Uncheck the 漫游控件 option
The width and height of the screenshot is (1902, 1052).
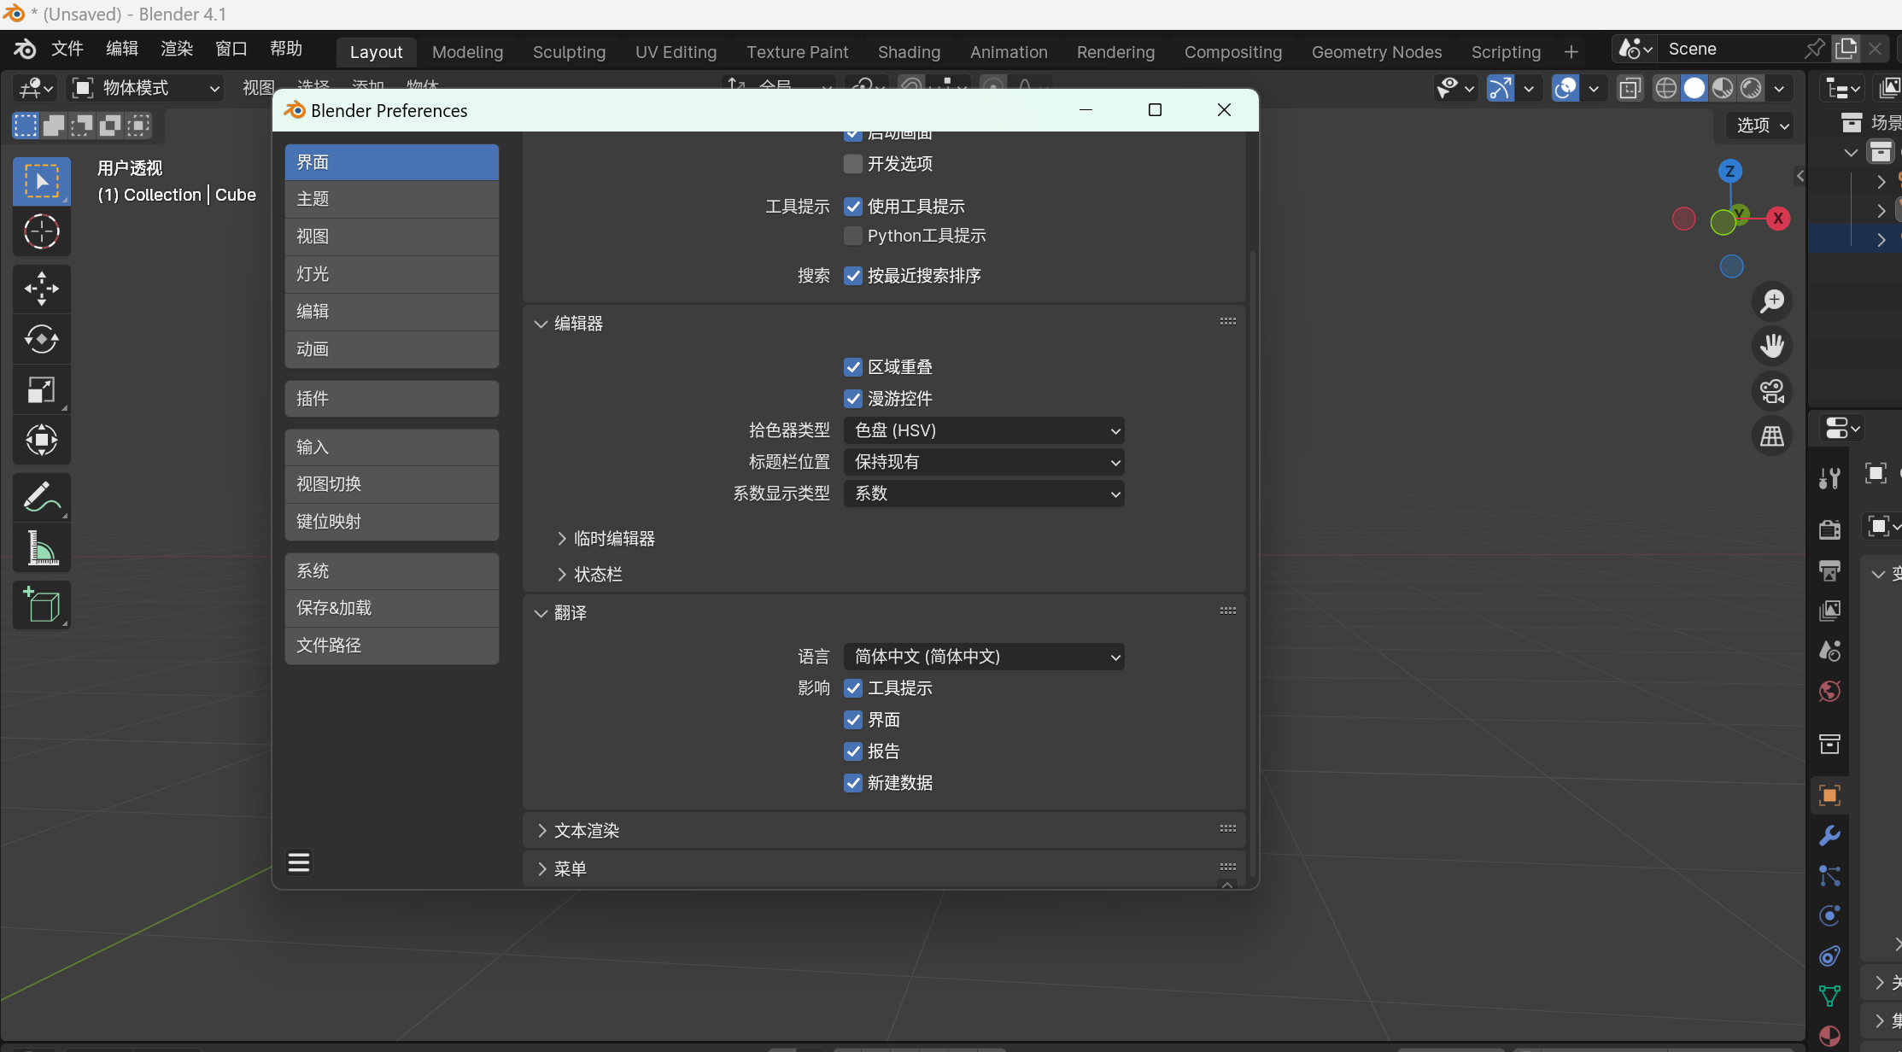[x=852, y=399]
